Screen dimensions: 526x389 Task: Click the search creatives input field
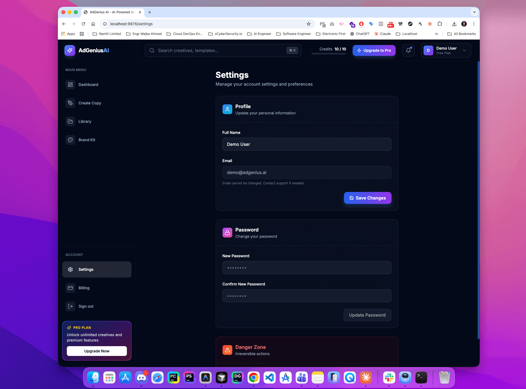click(x=223, y=50)
